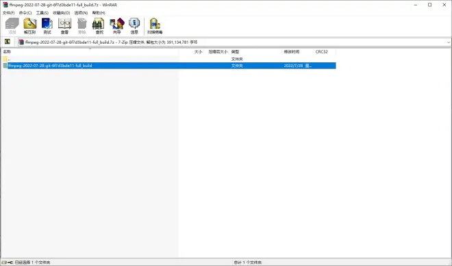
Task: Open the Tools (工具) menu
Action: (42, 13)
